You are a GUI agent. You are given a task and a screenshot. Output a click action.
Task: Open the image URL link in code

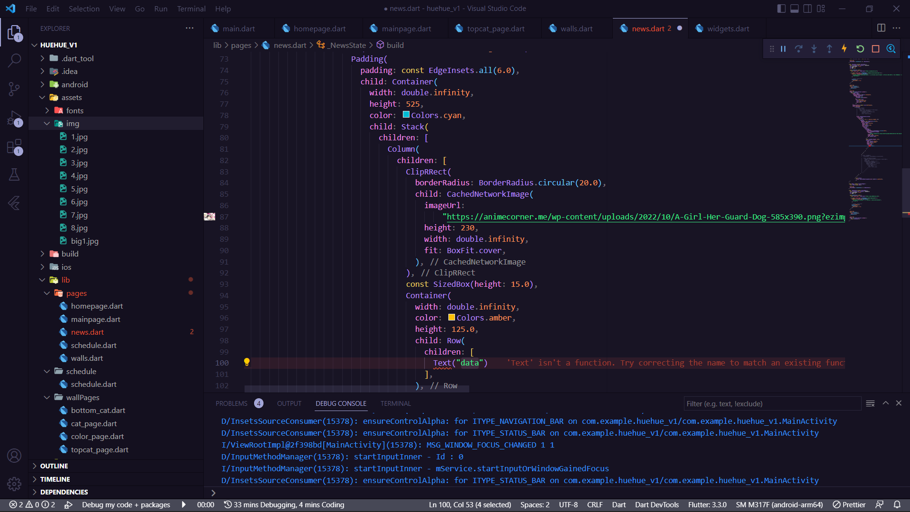pos(646,217)
